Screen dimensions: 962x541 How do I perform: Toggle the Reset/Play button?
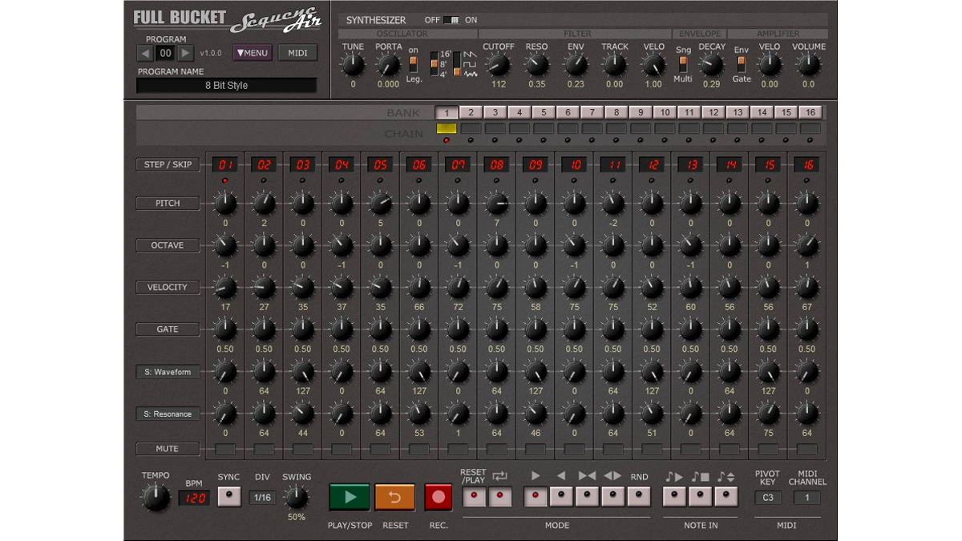coord(474,497)
